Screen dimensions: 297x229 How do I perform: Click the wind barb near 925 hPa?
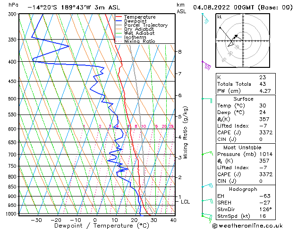(x=207, y=201)
